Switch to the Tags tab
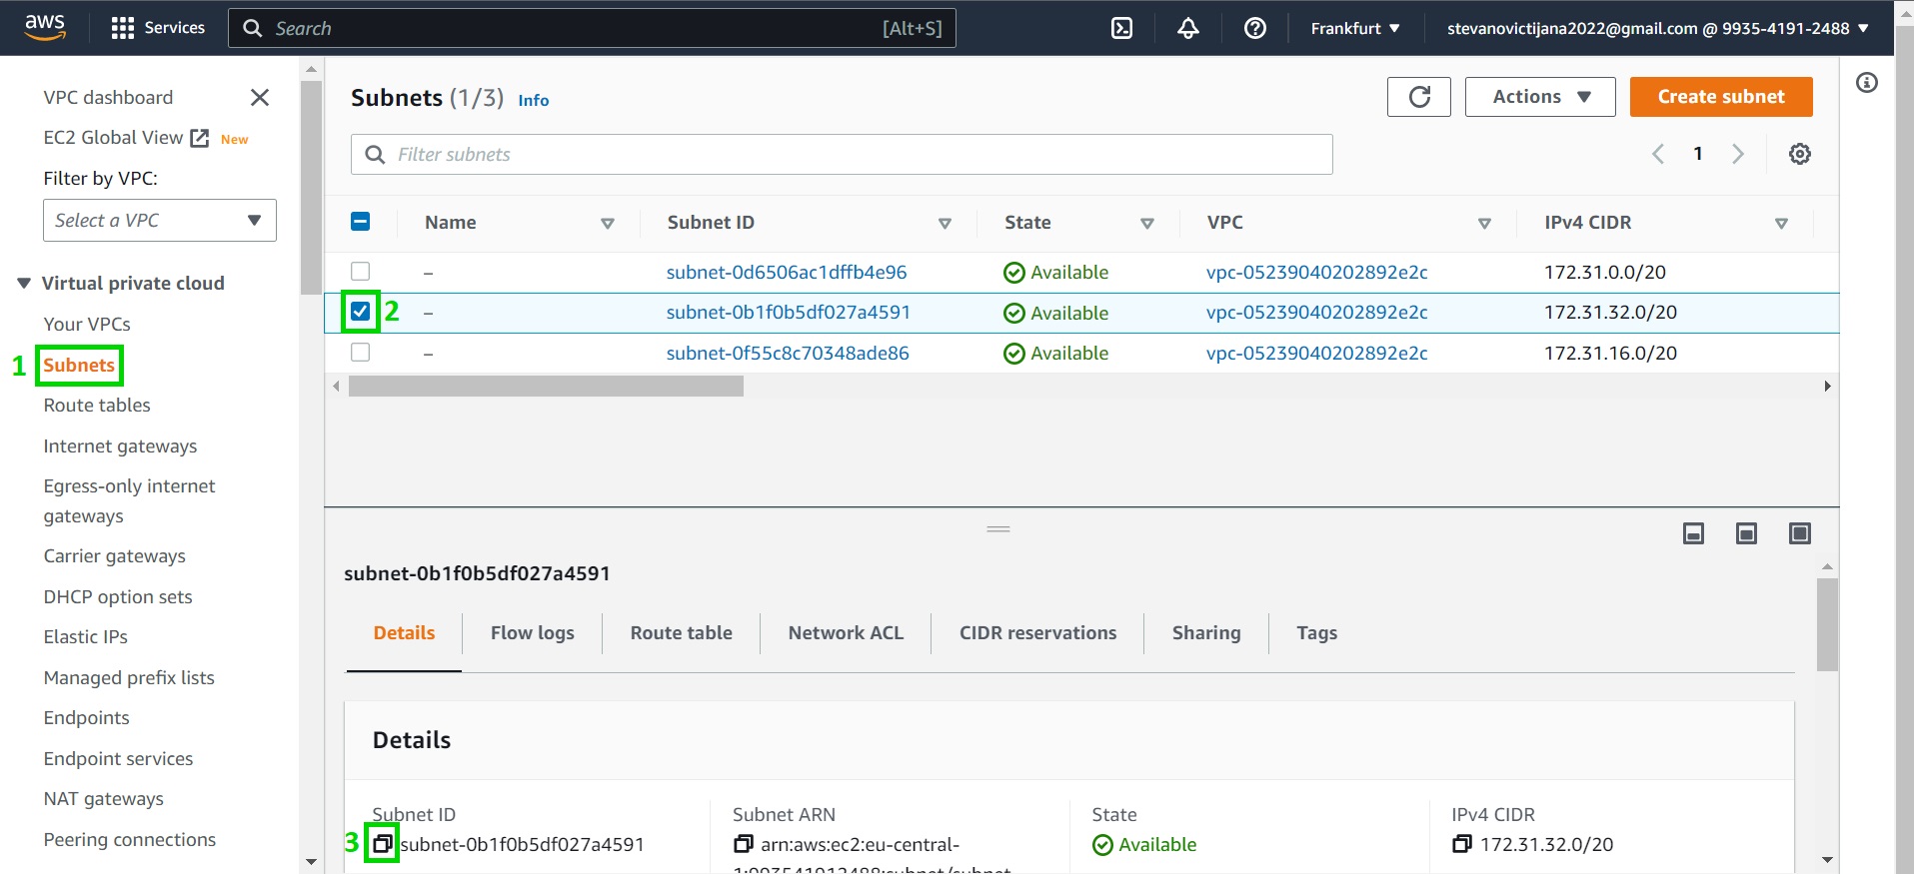Screen dimensions: 1914x874 pyautogui.click(x=1317, y=633)
